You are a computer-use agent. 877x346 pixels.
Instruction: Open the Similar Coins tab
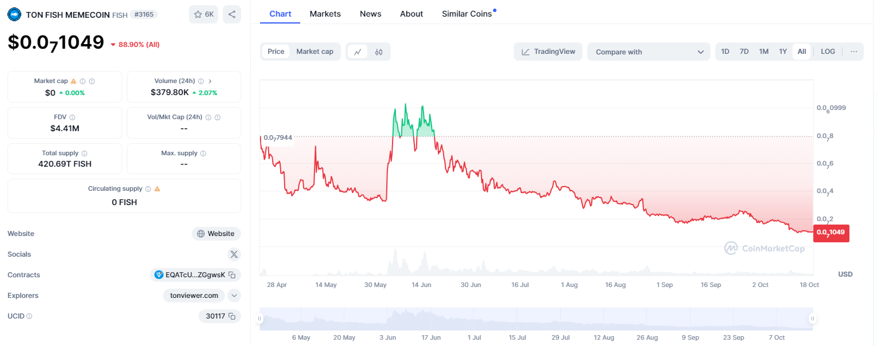467,14
